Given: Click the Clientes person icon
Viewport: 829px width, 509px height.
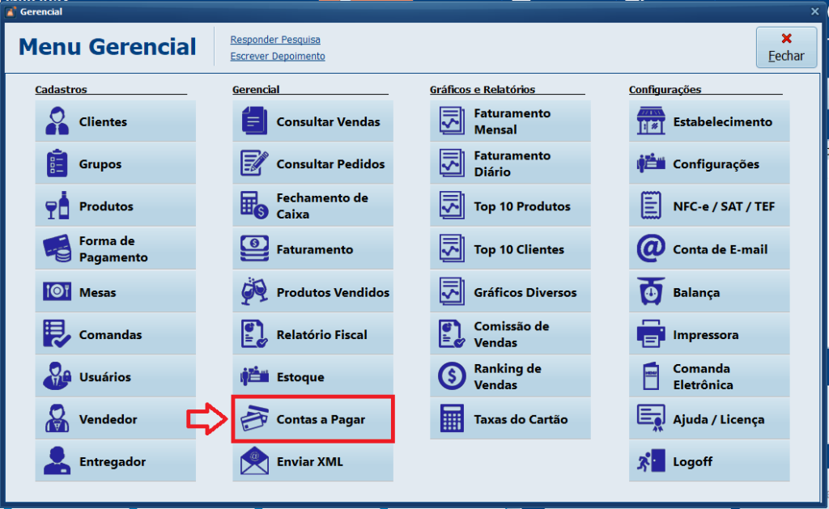Looking at the screenshot, I should (x=57, y=122).
